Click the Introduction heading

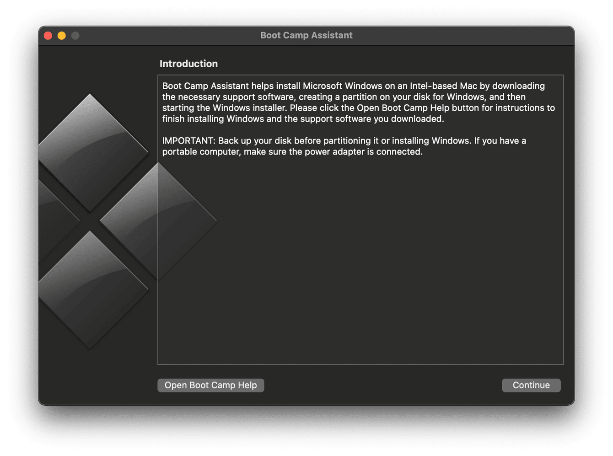click(188, 64)
